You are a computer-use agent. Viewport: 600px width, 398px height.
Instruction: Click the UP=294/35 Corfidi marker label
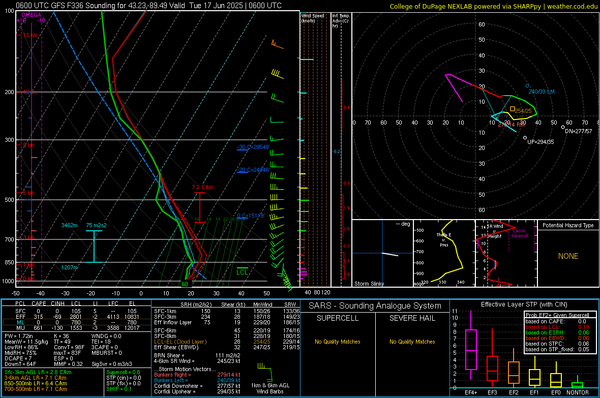coord(541,142)
